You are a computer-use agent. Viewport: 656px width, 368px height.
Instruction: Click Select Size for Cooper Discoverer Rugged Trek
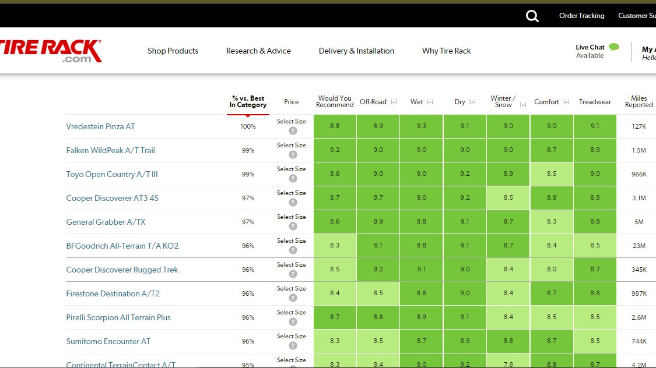point(291,264)
